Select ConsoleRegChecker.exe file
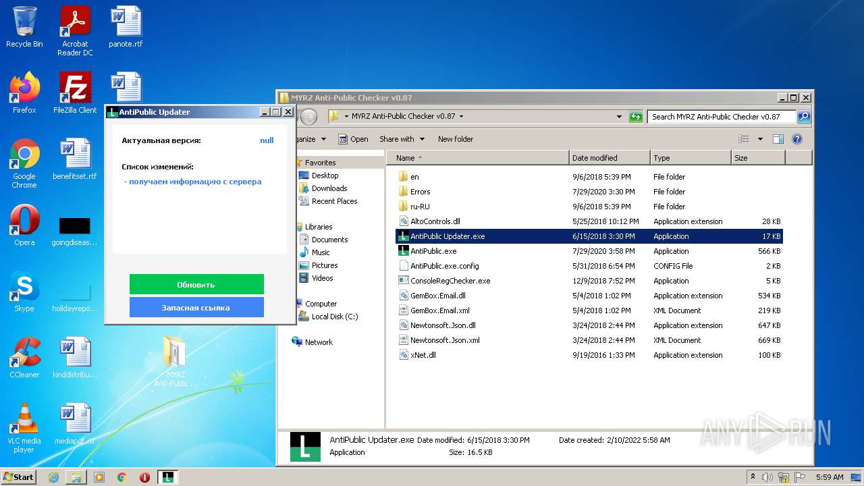The width and height of the screenshot is (864, 486). tap(589, 281)
